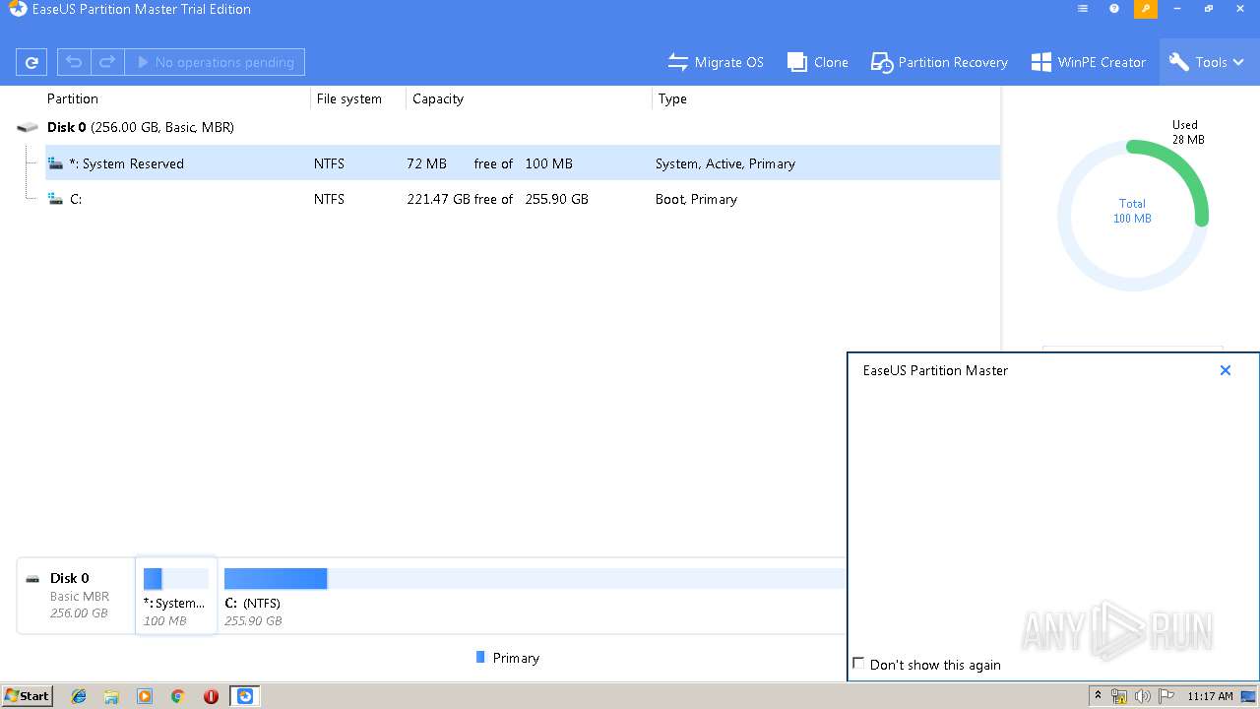The image size is (1260, 709).
Task: Open the Migrate OS tool
Action: coord(716,62)
